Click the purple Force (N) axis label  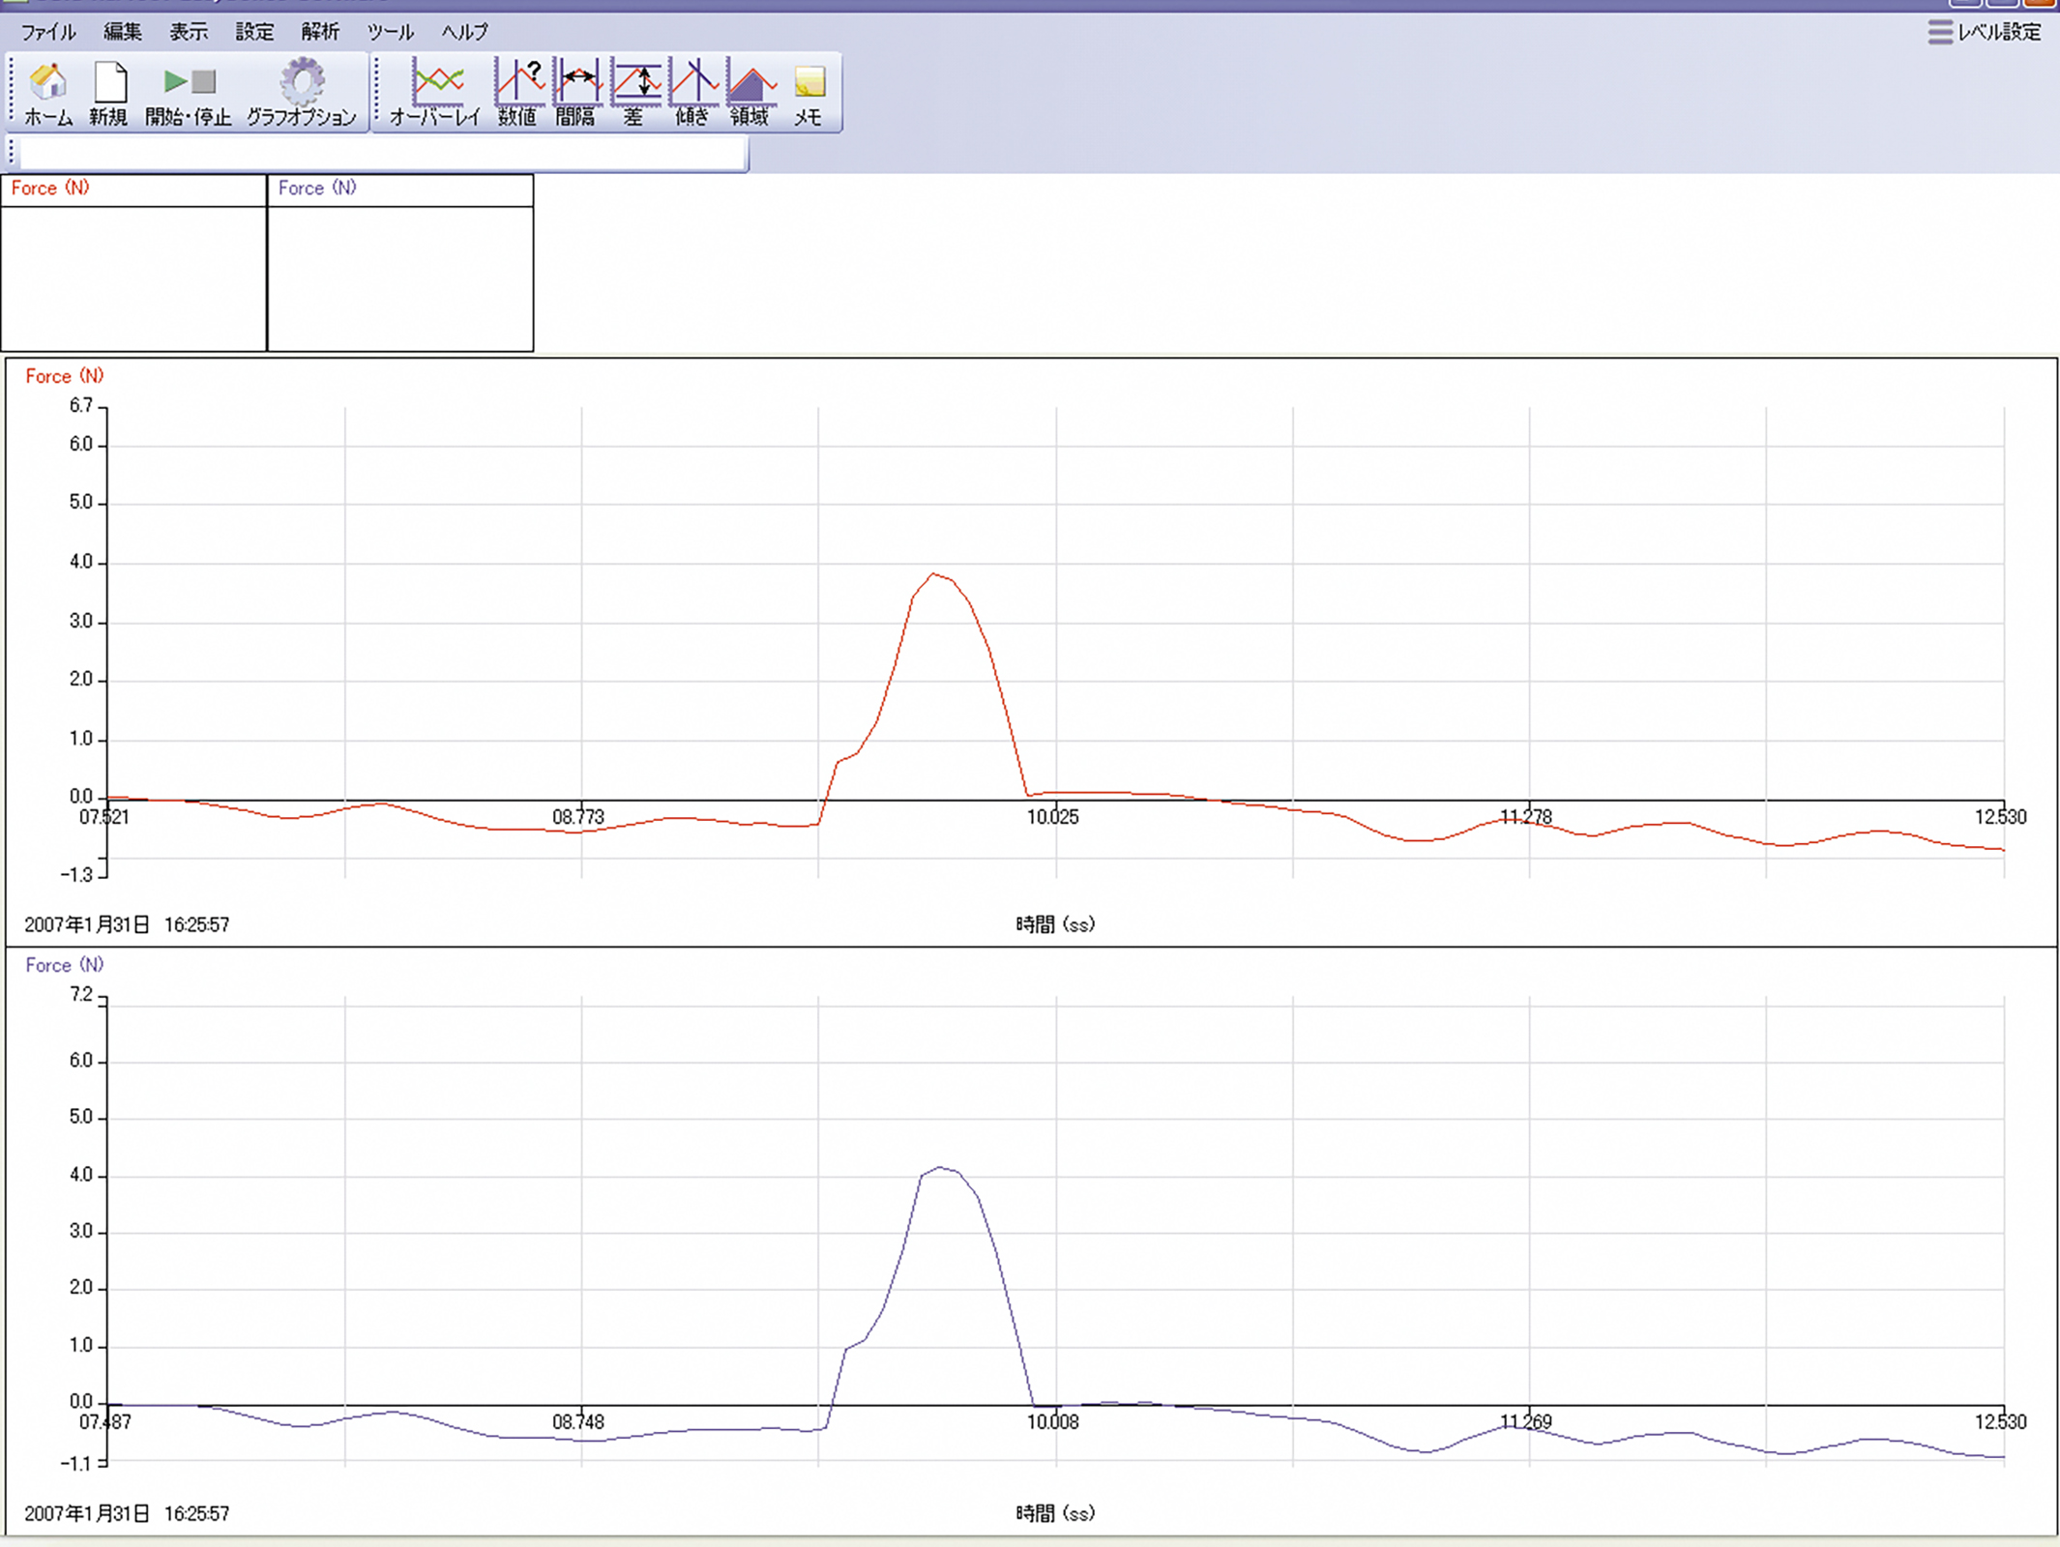64,965
